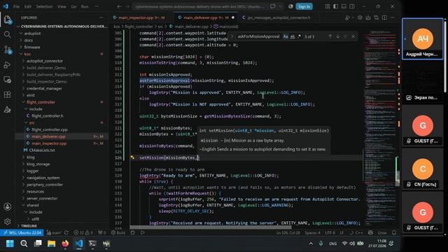
Task: Expand the firmware folder
Action: [32, 47]
